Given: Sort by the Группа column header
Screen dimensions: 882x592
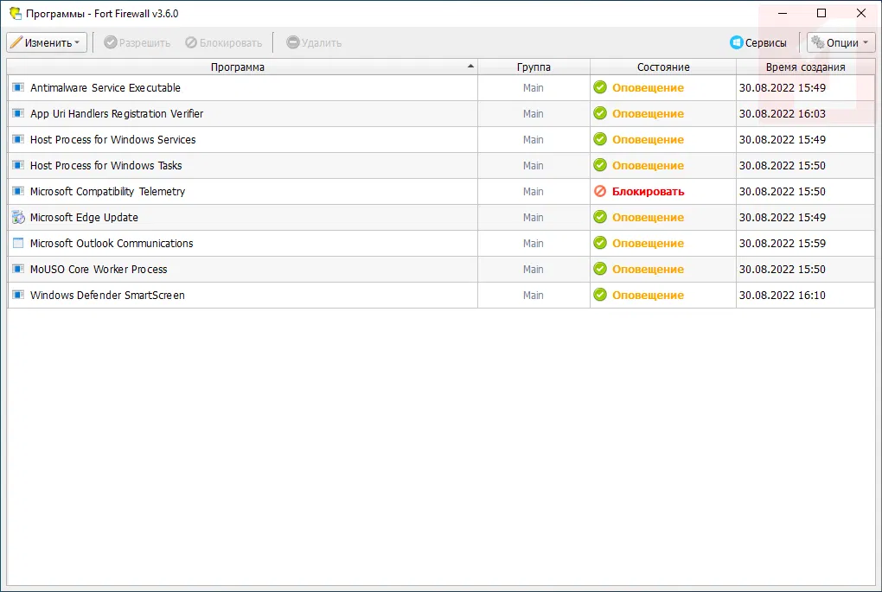Looking at the screenshot, I should click(534, 67).
